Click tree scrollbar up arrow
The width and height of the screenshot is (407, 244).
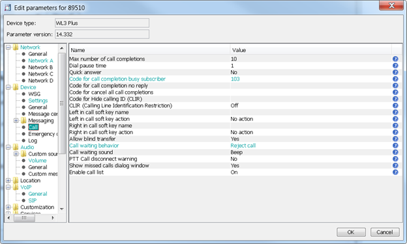click(x=62, y=48)
